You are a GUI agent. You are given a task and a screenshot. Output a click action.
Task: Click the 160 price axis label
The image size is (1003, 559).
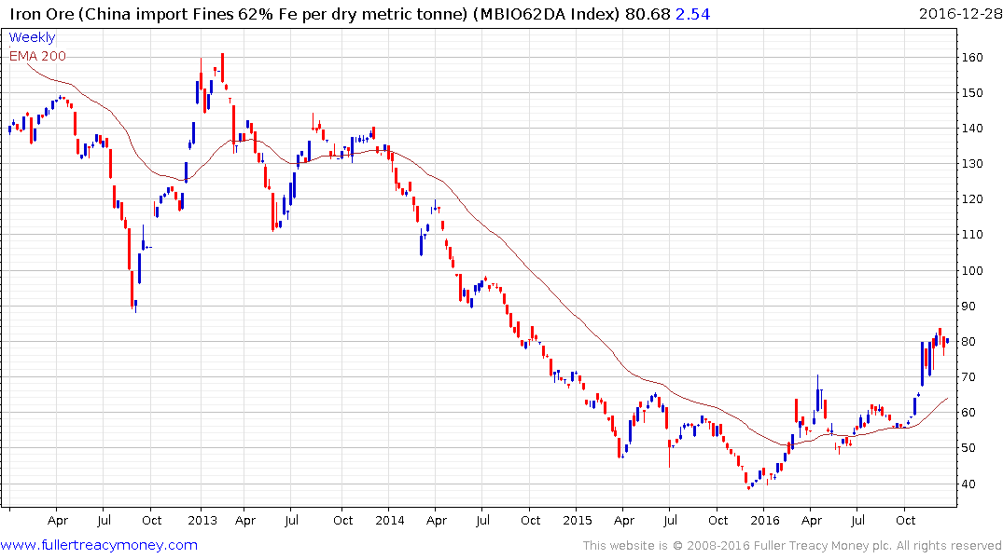click(972, 58)
